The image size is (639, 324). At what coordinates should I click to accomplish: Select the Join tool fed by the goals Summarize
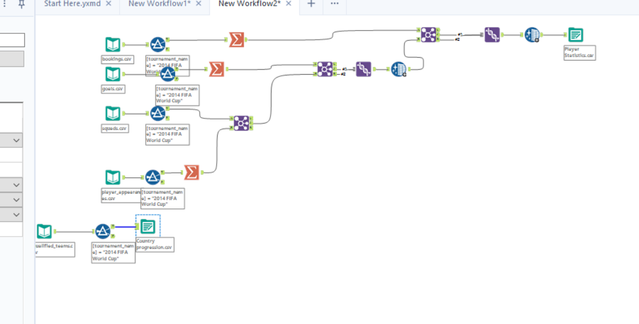(325, 69)
